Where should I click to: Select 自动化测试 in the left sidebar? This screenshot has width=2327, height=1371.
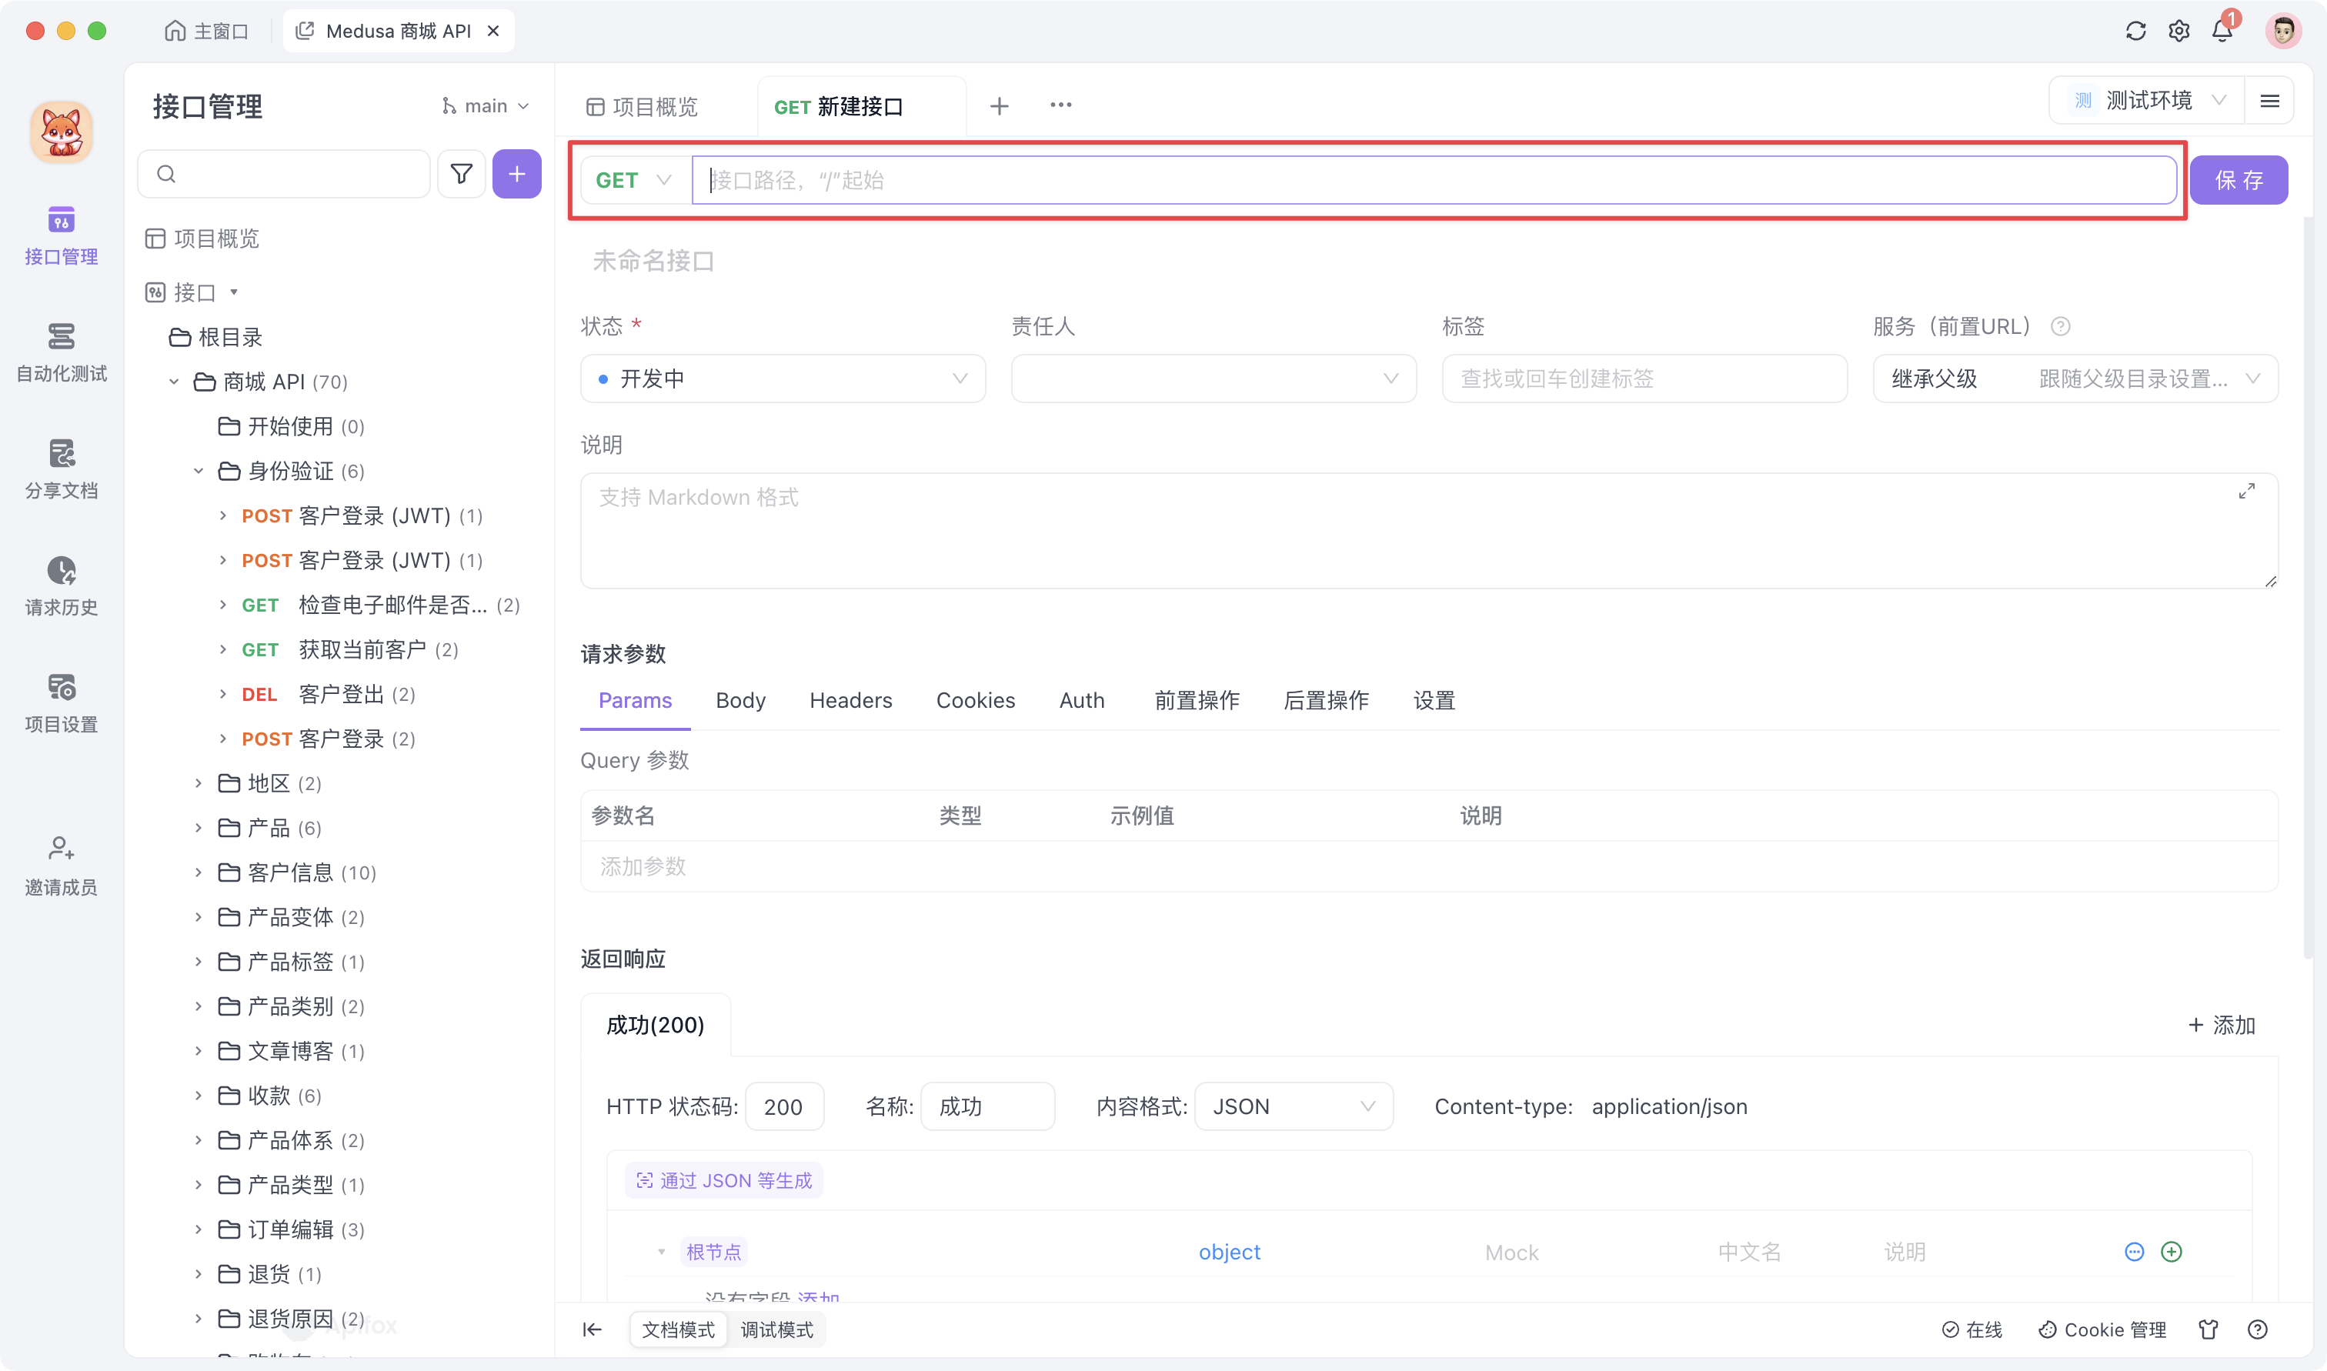point(61,351)
